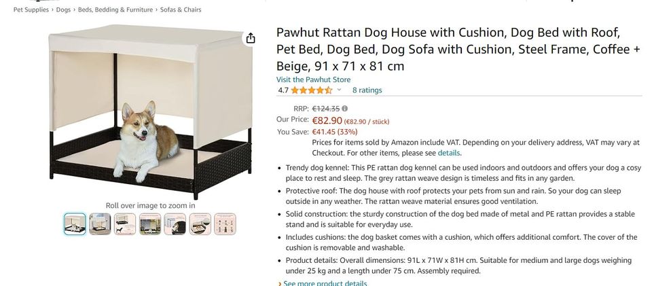This screenshot has height=286, width=652.
Task: Select the fifth product thumbnail
Action: coord(175,224)
